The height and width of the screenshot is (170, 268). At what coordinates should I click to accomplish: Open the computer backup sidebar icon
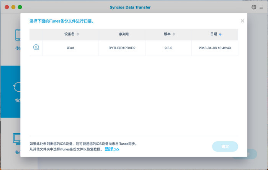click(17, 139)
